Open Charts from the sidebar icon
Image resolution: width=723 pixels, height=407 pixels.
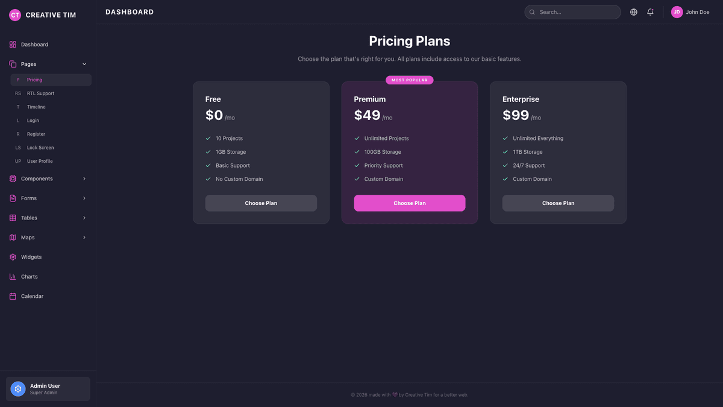(x=13, y=276)
